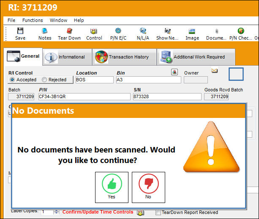259x219 pixels.
Task: Click the Show Ne... toolbar icon
Action: pos(167,31)
